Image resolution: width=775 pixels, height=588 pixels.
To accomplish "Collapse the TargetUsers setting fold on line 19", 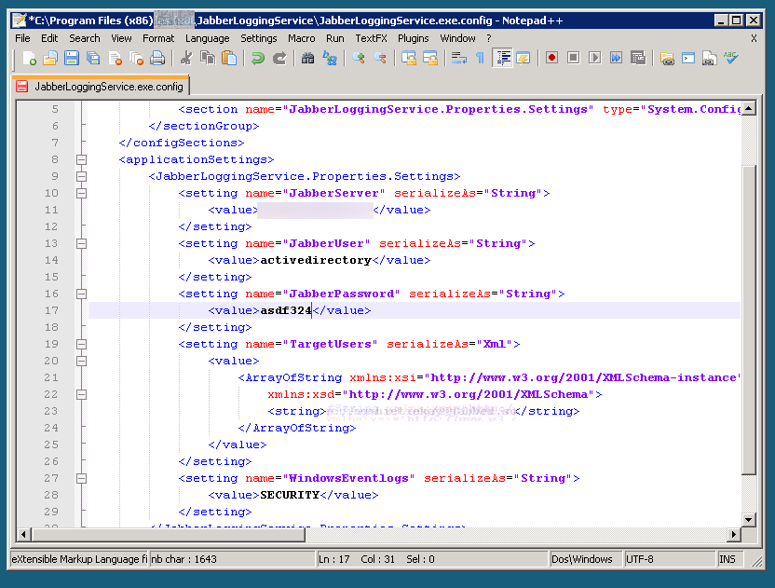I will [82, 344].
